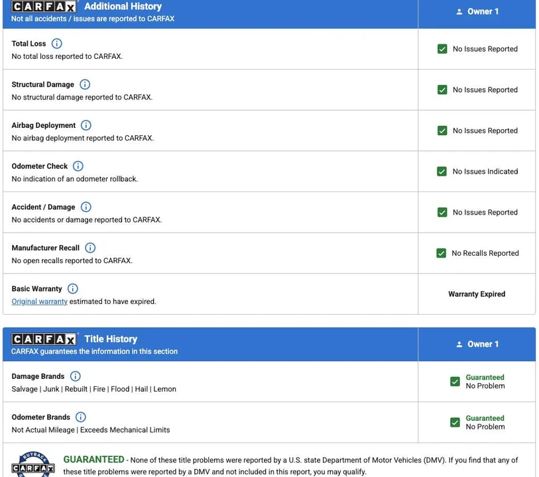The image size is (539, 477).
Task: Click the Damage Brands Guaranteed checkmark
Action: [x=455, y=382]
